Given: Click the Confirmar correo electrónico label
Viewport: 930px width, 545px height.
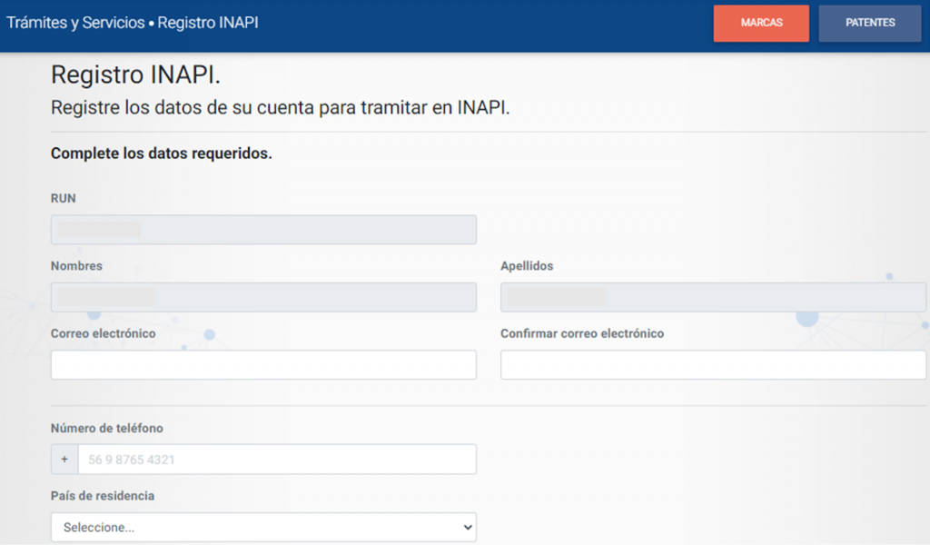Looking at the screenshot, I should (x=581, y=333).
